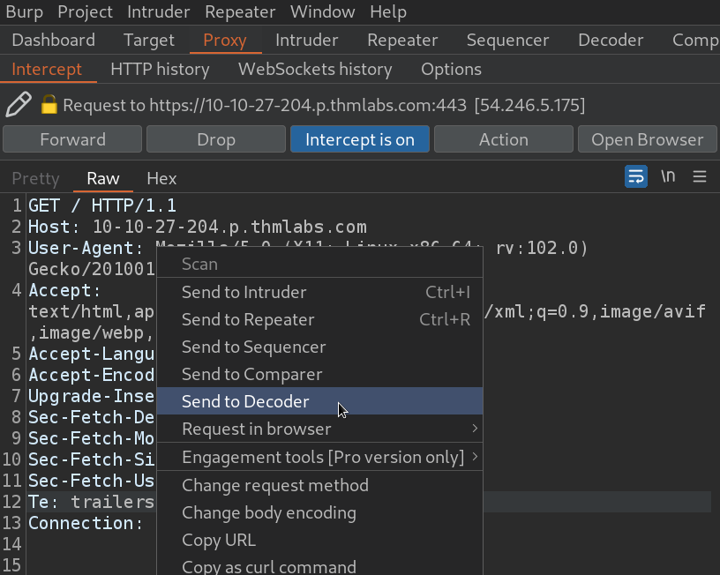Open the Intruder menu in the menu bar
Image resolution: width=720 pixels, height=575 pixels.
point(159,12)
